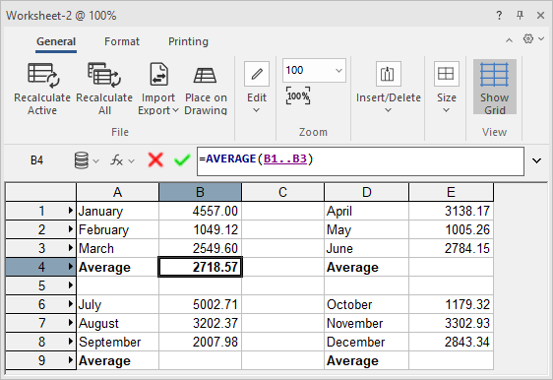Close the Worksheet-2 palette

tap(540, 15)
